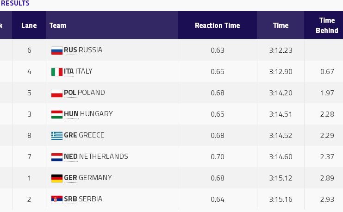Screen dimensions: 343x212
Task: Click the Serbia flag icon
Action: [x=56, y=200]
